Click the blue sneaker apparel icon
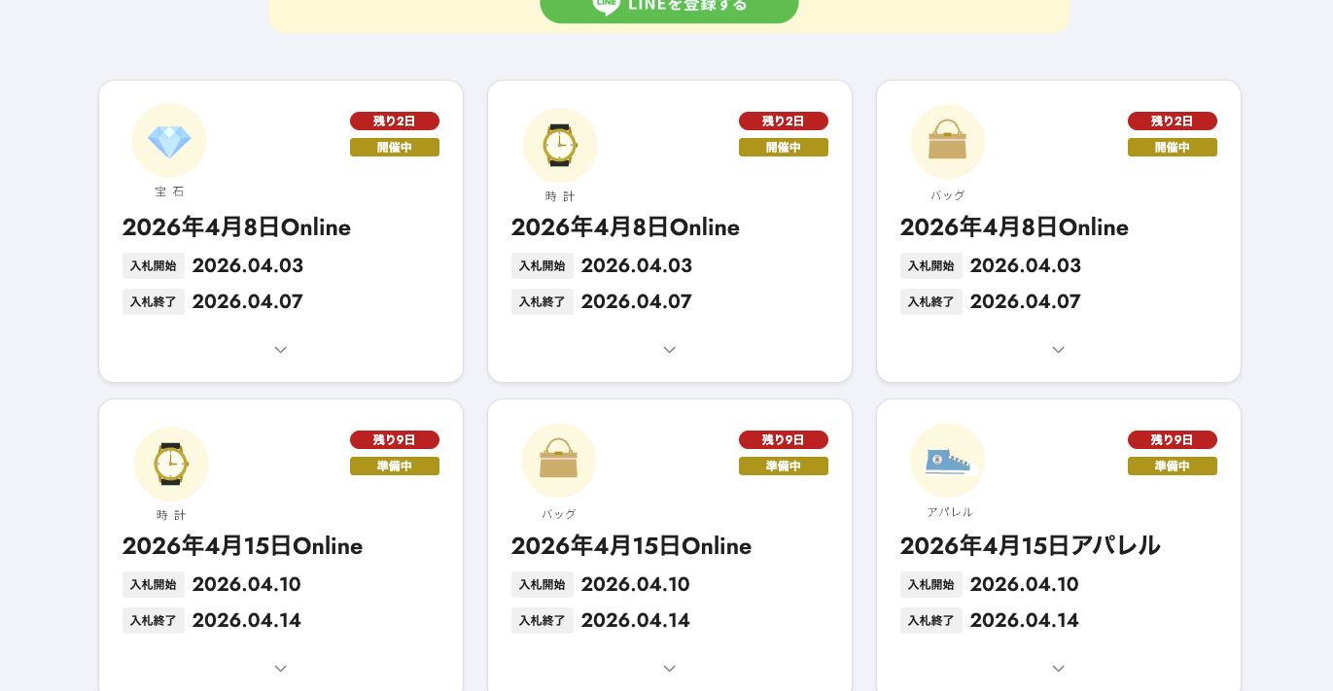Viewport: 1333px width, 691px height. [947, 460]
